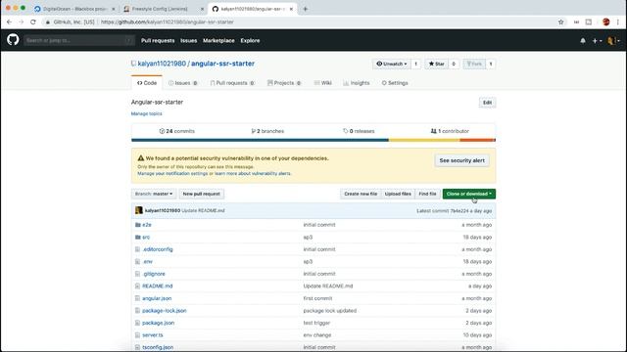Edit the repository description
This screenshot has width=627, height=352.
pyautogui.click(x=487, y=103)
